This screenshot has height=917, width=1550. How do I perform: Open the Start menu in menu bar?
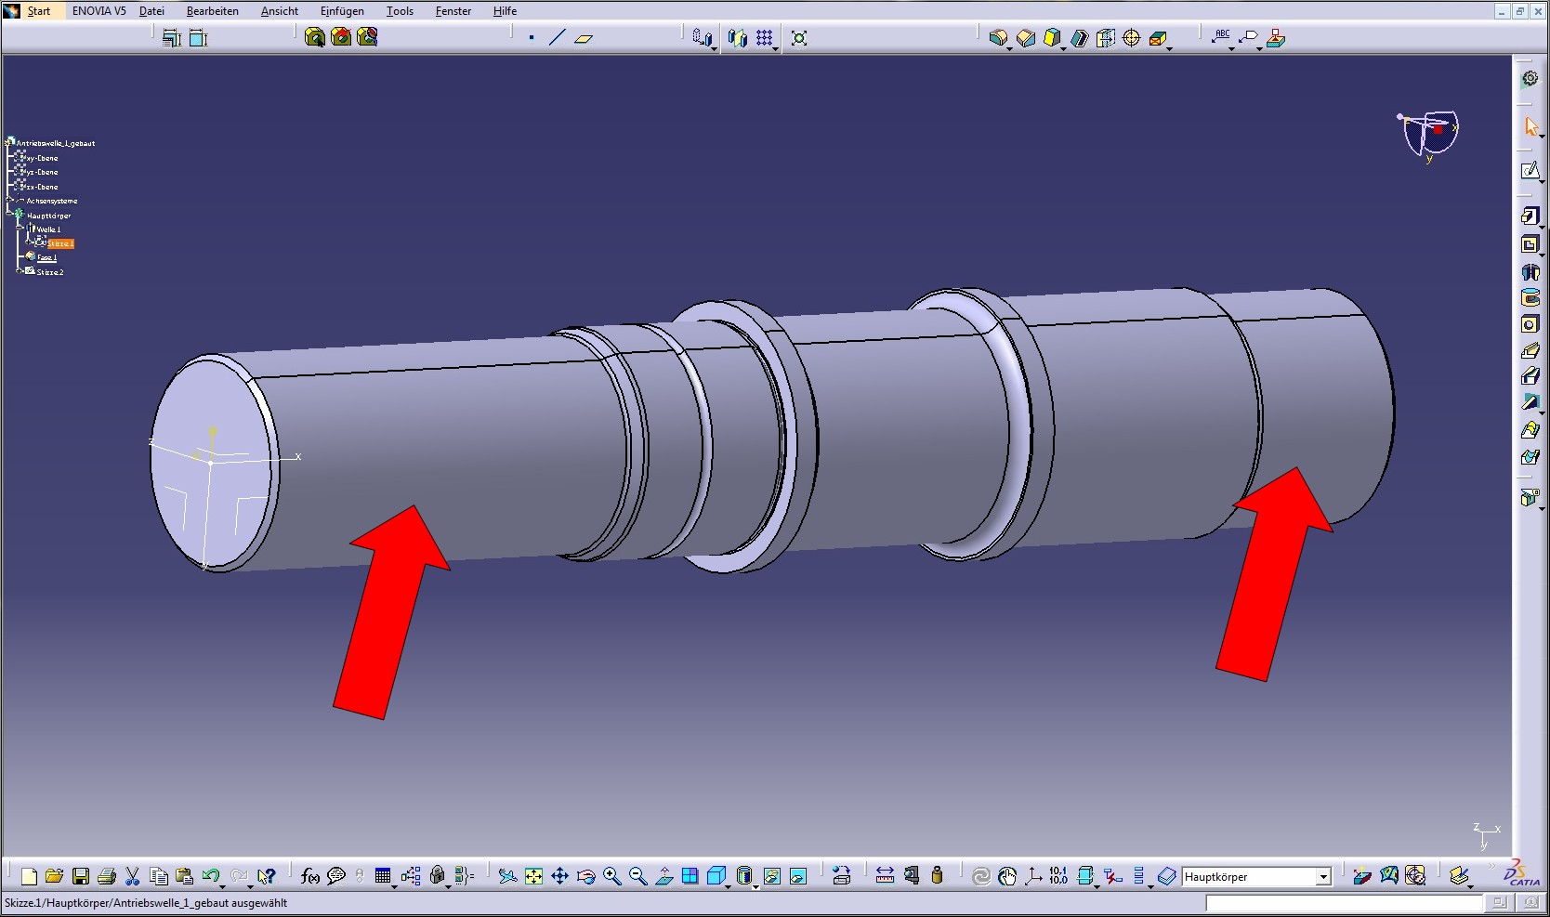38,11
